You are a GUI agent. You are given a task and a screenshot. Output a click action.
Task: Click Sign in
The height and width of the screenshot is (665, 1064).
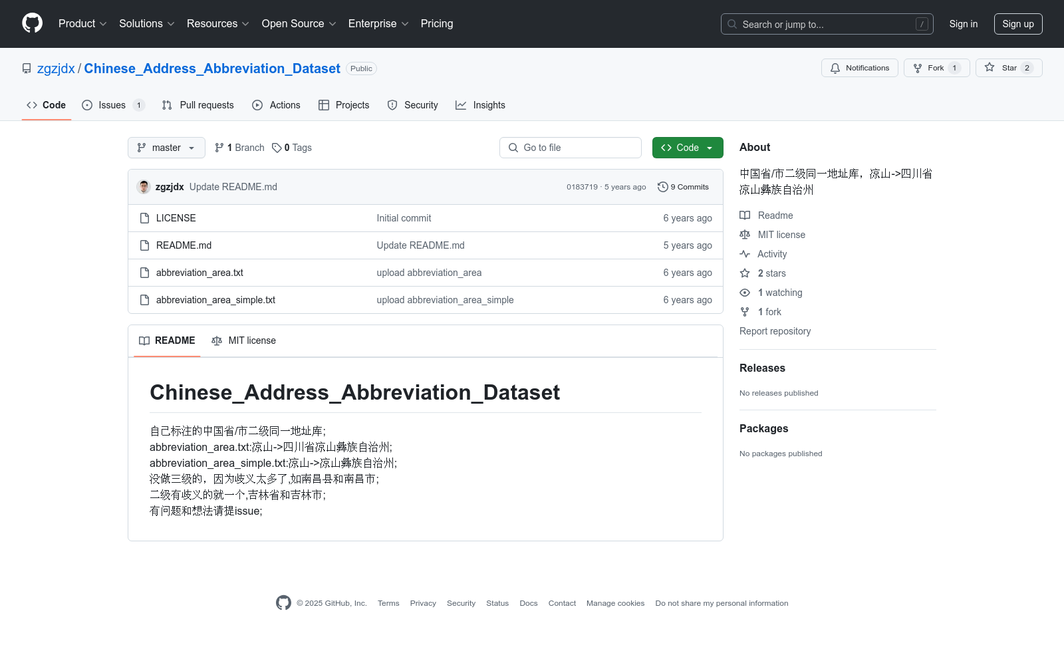(964, 24)
